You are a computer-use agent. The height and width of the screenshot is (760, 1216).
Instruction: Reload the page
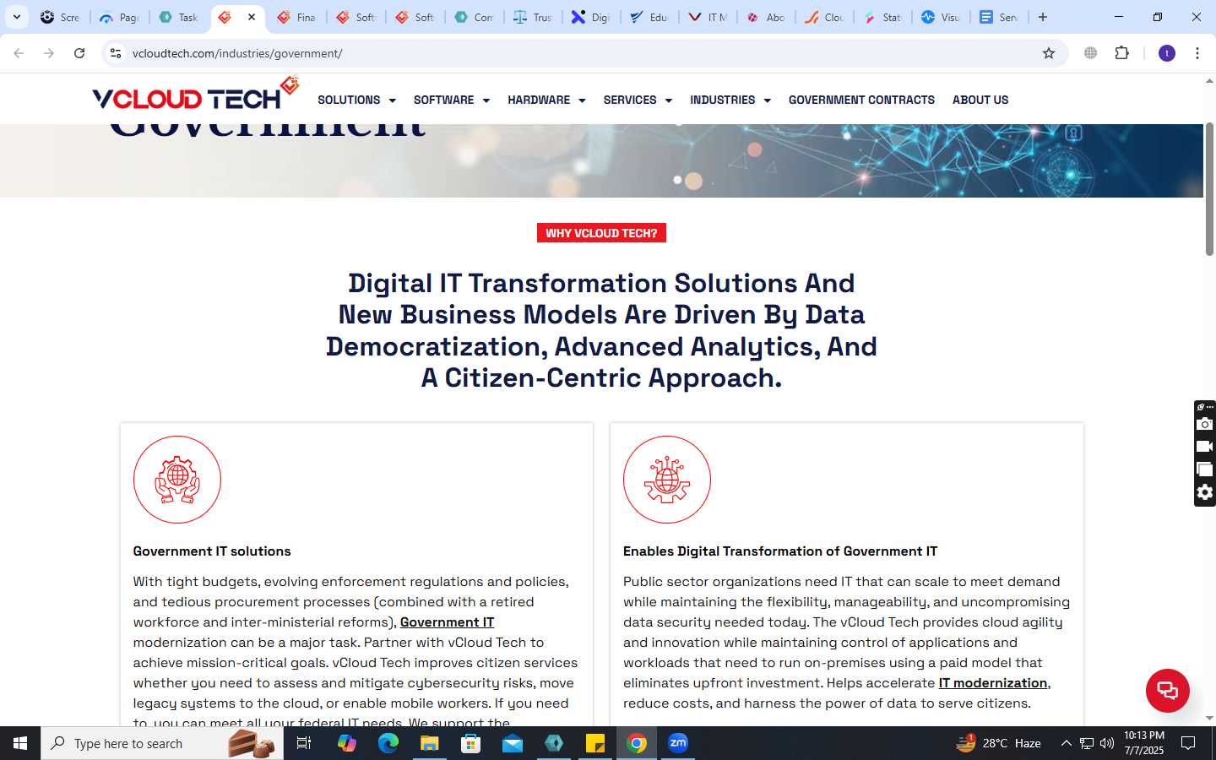79,53
